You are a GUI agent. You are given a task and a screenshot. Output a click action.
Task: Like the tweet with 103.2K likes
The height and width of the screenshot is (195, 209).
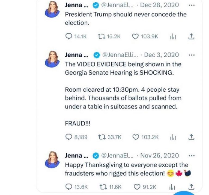pos(135,137)
